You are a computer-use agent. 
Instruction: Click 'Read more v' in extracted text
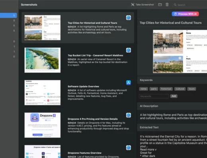click(x=148, y=150)
